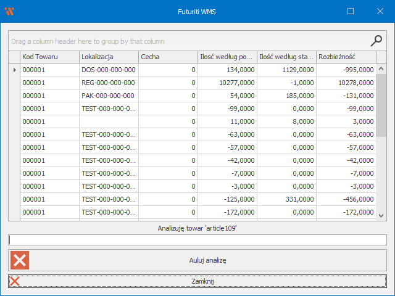Screen dimensions: 395x296
Task: Maximize the Futuriti WMS window
Action: point(351,11)
